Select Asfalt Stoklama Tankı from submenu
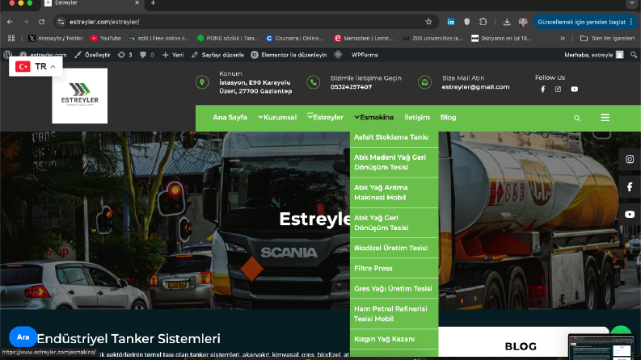 click(x=394, y=137)
